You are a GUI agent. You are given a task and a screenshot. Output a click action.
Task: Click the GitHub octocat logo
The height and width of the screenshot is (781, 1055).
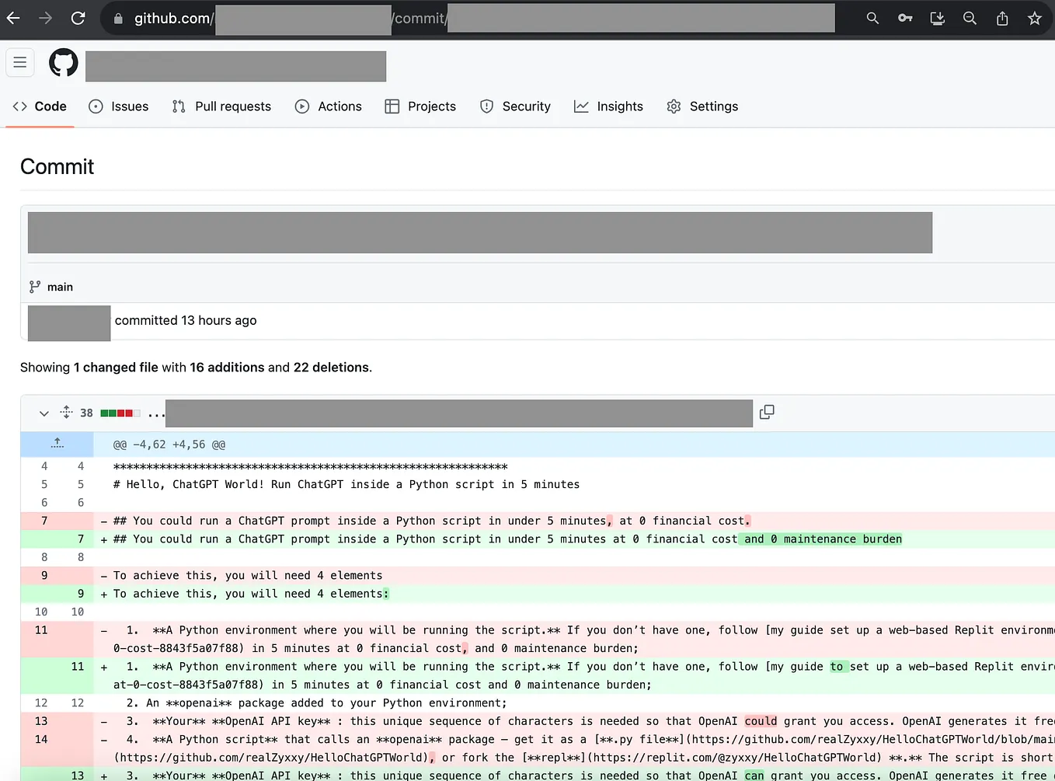62,63
